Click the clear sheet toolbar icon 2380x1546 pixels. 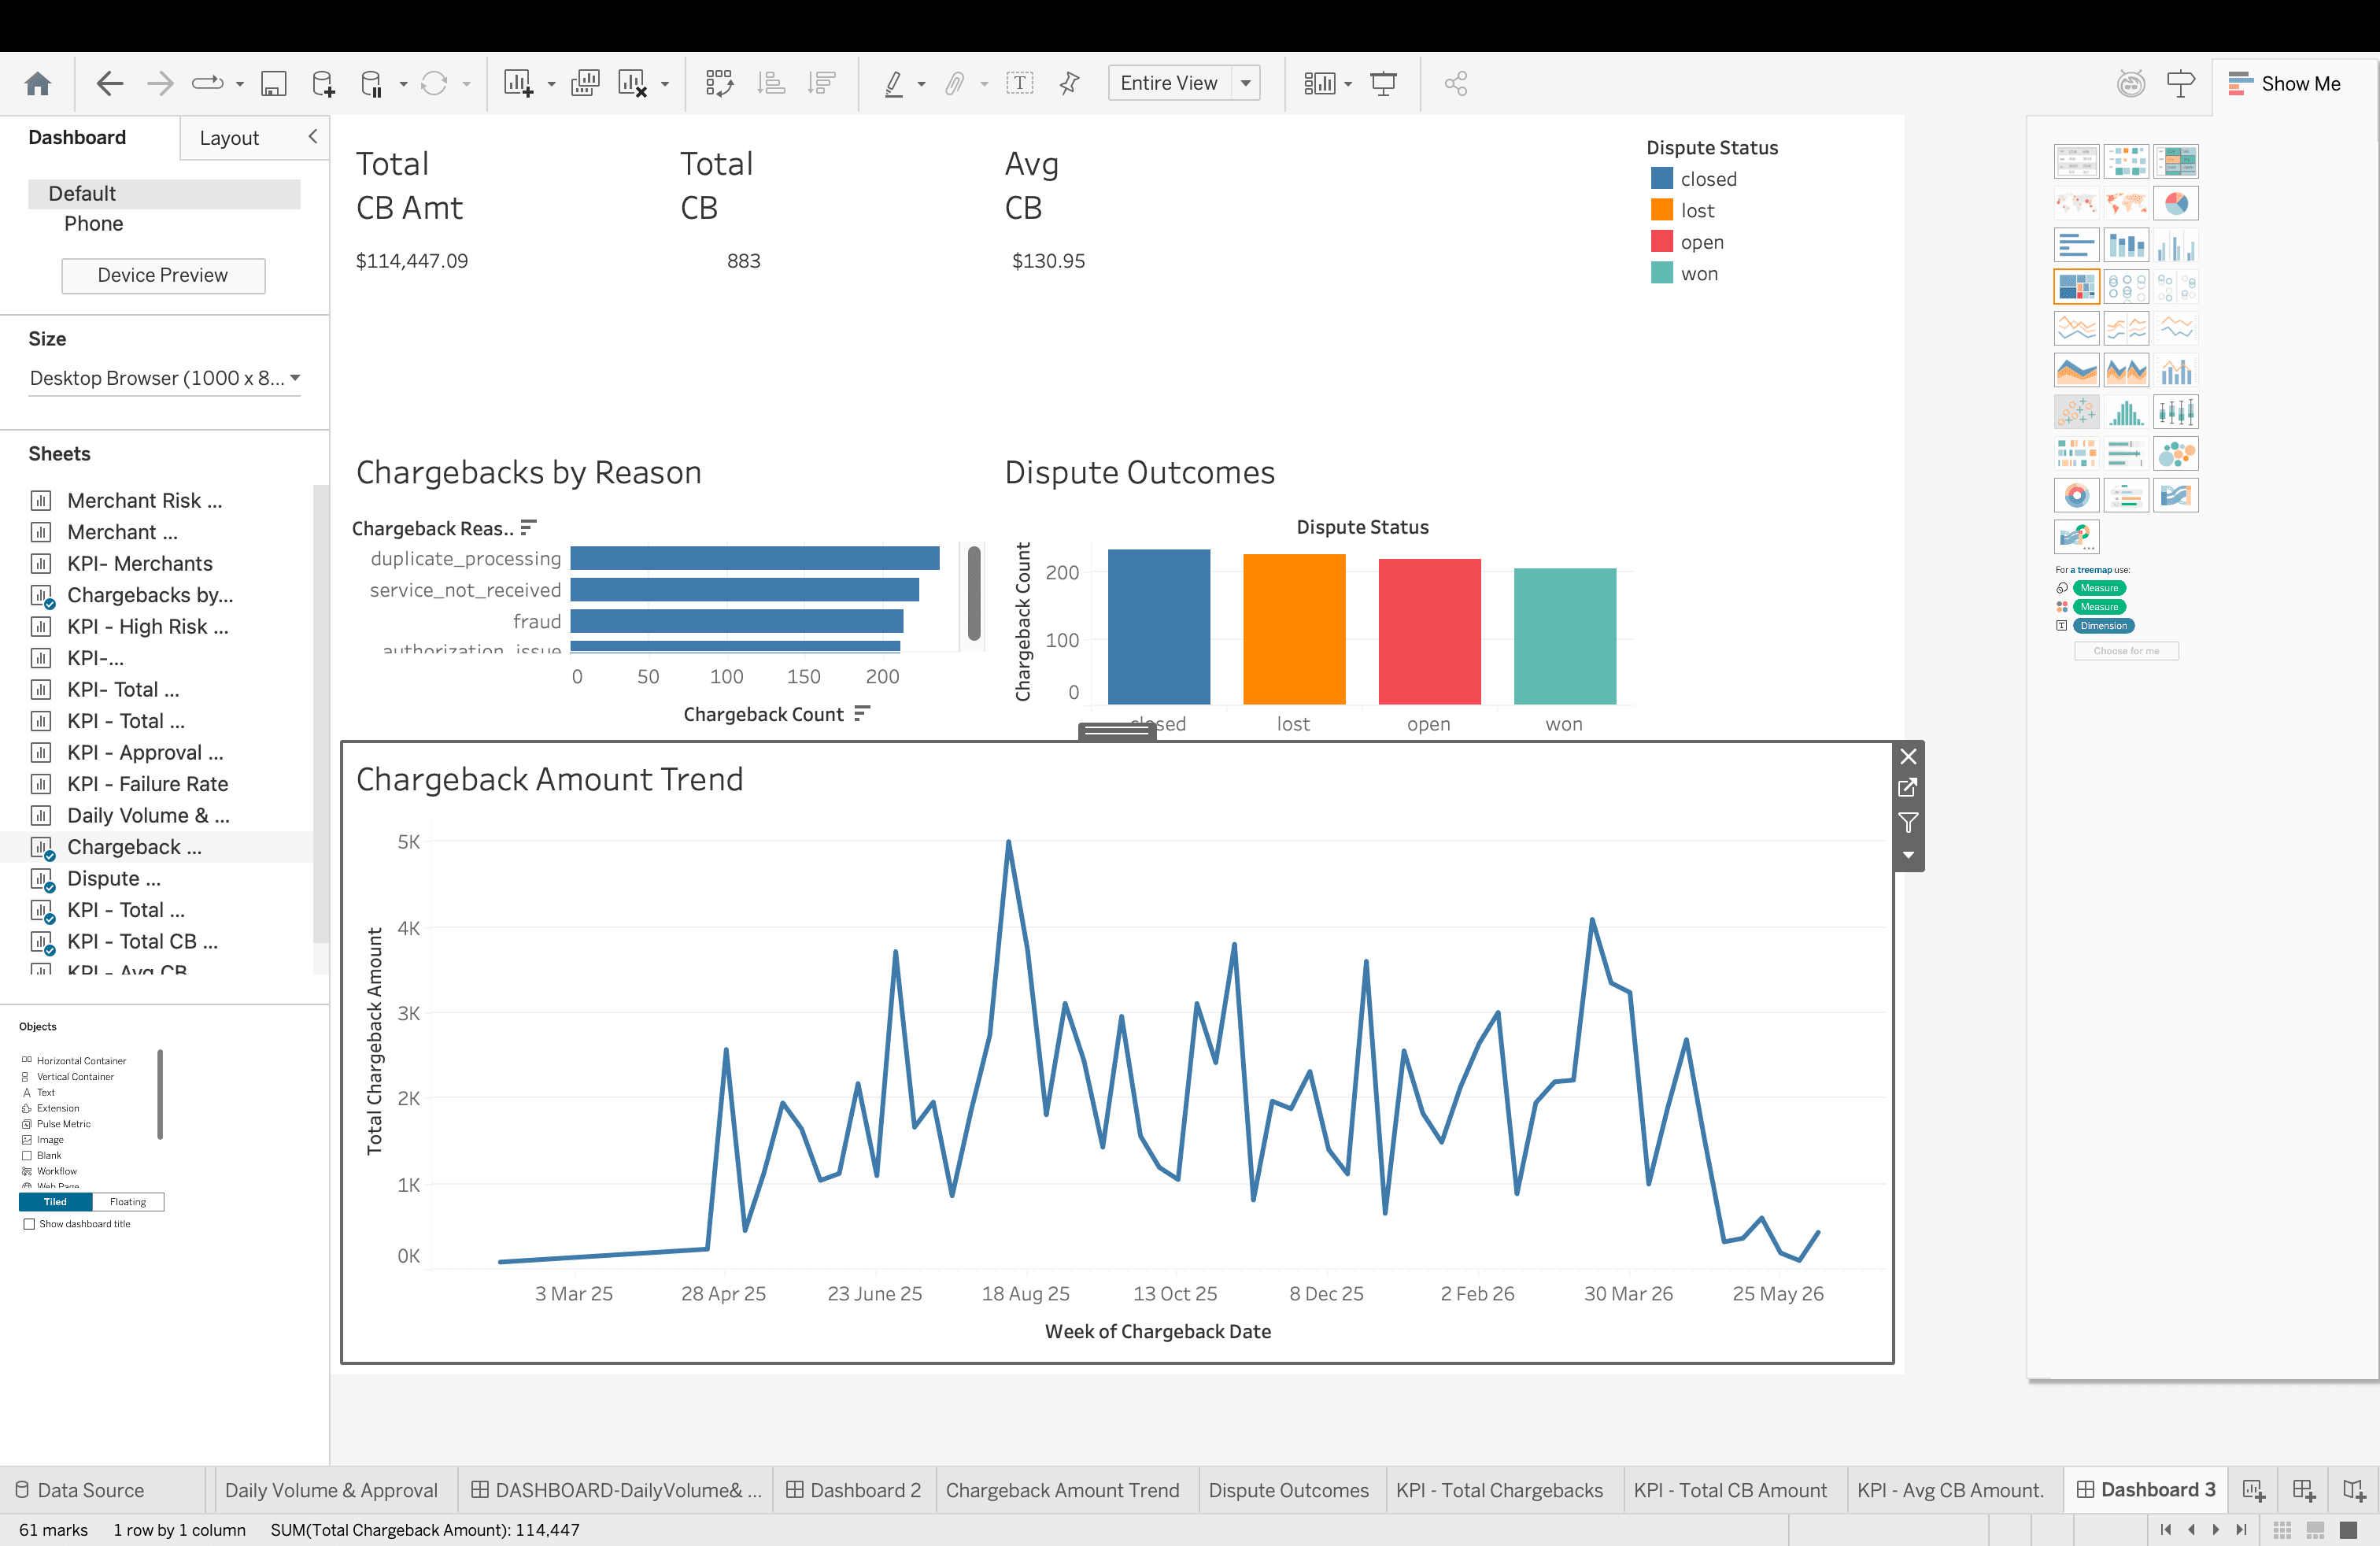click(632, 83)
